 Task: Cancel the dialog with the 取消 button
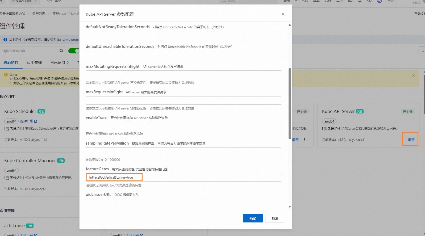[x=275, y=218]
